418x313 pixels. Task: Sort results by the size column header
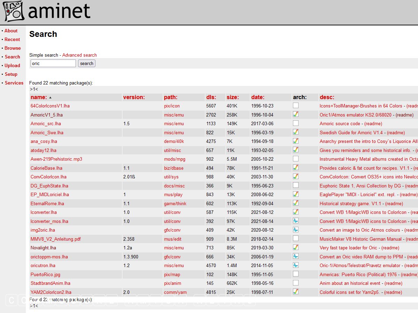(x=233, y=97)
